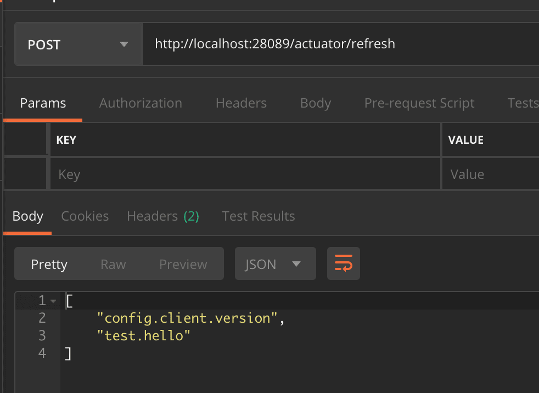Switch to the Params tab
The height and width of the screenshot is (393, 539).
pyautogui.click(x=43, y=103)
